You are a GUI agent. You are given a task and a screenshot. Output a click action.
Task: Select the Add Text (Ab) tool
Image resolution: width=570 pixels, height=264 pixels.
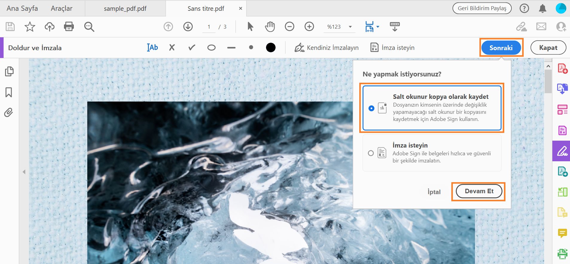(x=152, y=47)
